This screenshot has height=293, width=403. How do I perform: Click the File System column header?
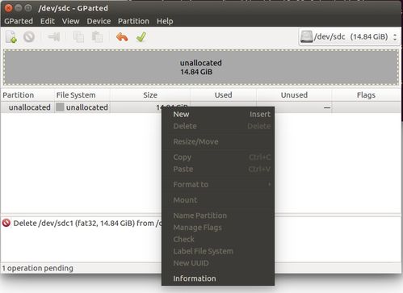pos(82,95)
